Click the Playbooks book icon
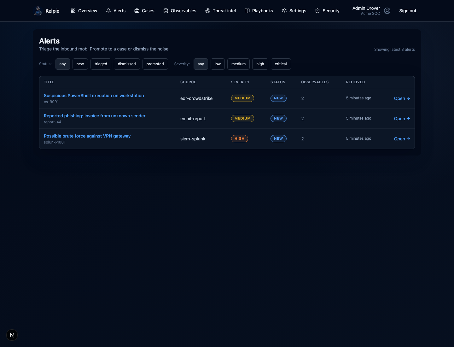The height and width of the screenshot is (347, 454). coord(247,11)
